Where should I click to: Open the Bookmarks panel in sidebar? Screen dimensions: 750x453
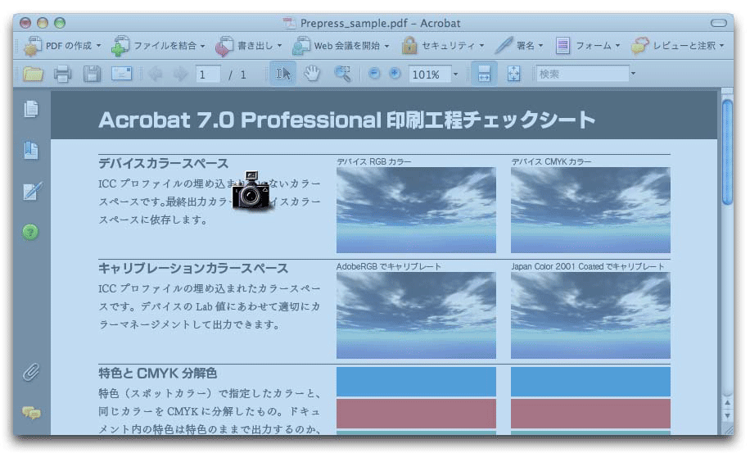pos(31,150)
